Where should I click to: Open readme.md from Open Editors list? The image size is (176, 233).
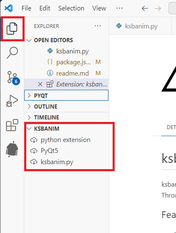click(x=66, y=73)
